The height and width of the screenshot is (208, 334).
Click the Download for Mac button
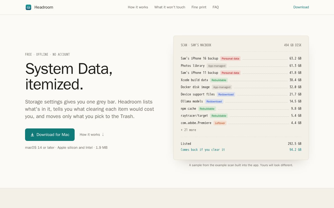pos(50,135)
